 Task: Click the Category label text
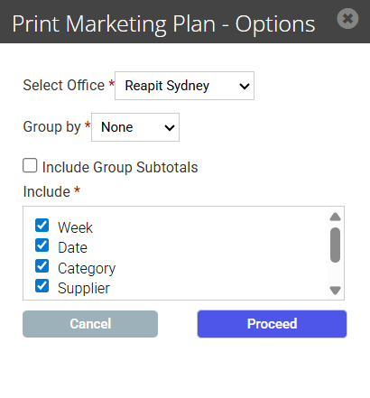[x=87, y=268]
